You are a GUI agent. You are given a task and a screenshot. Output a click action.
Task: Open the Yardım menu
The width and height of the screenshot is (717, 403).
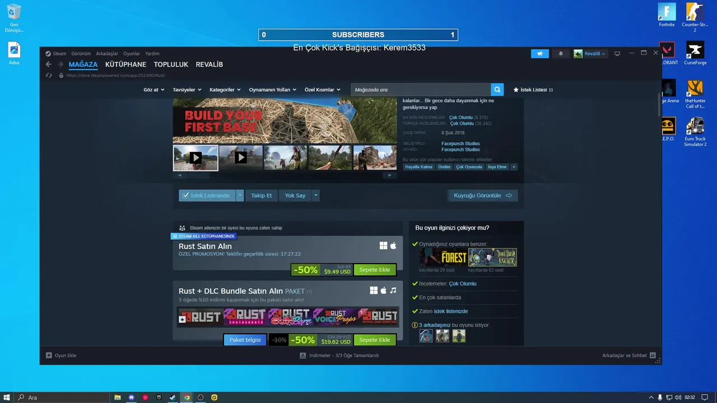[x=152, y=54]
